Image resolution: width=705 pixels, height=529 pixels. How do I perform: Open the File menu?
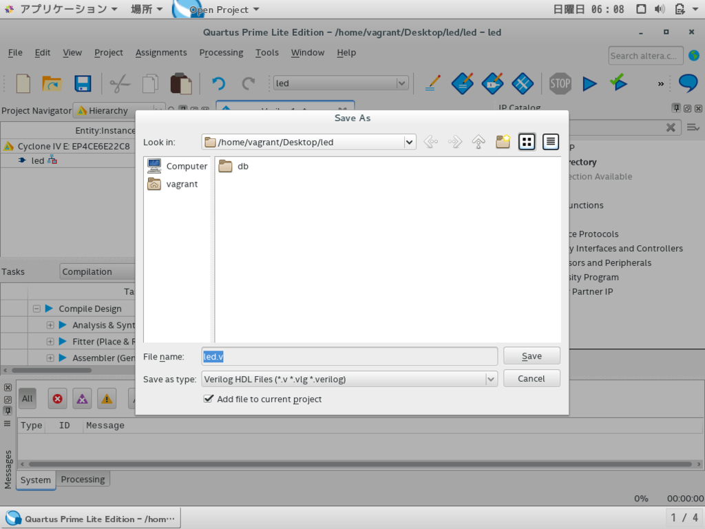pyautogui.click(x=15, y=52)
